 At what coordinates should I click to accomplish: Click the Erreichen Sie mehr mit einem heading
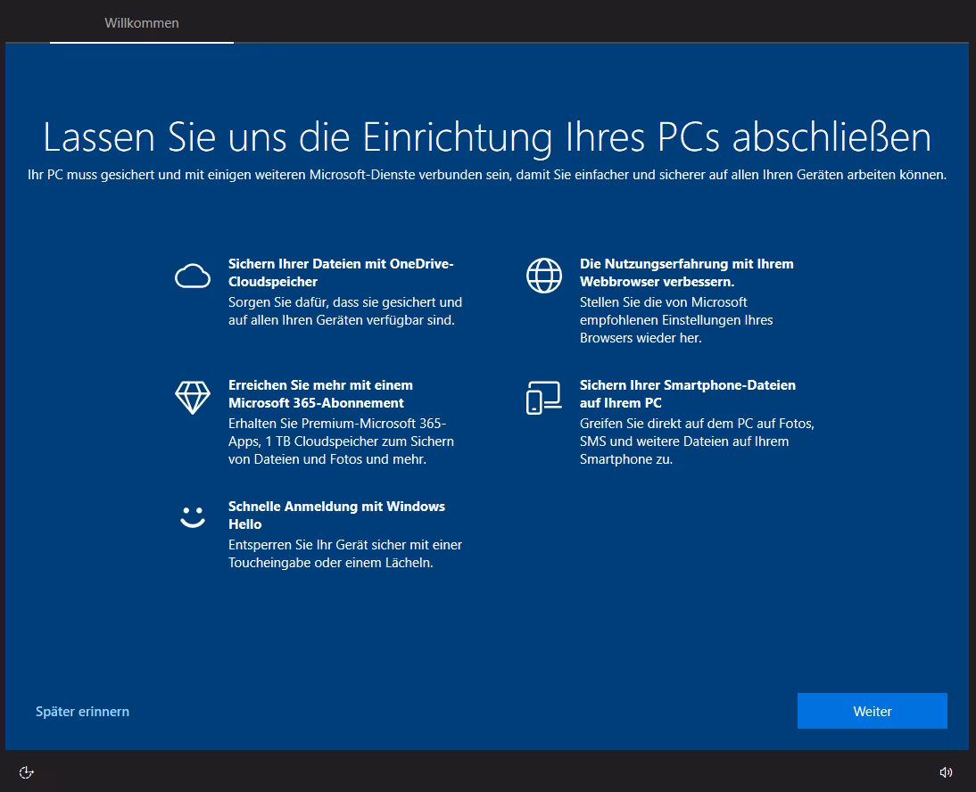point(320,394)
